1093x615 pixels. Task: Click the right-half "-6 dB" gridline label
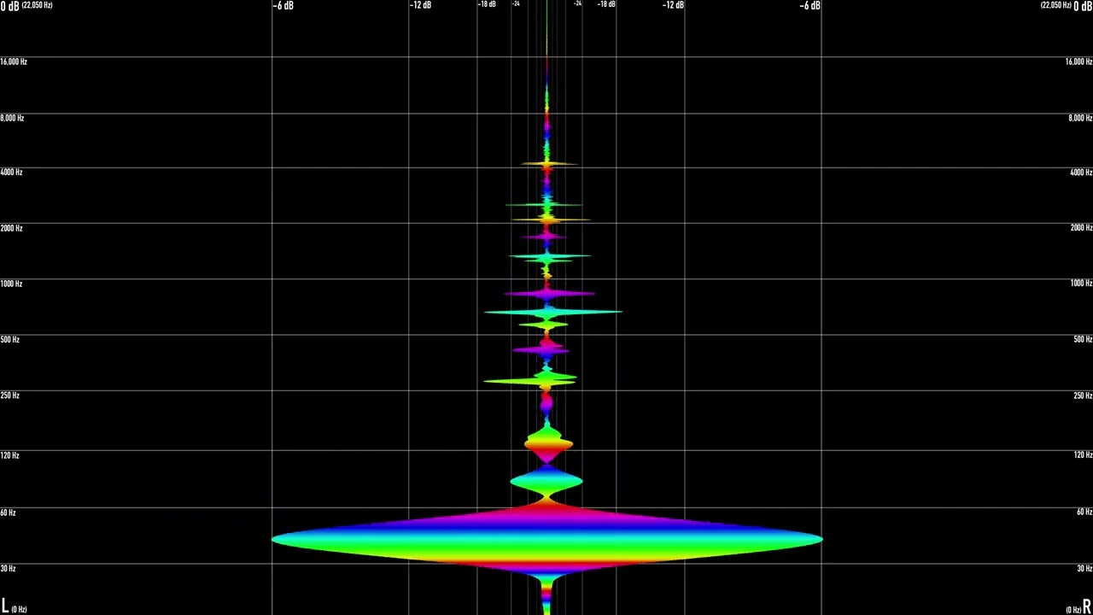pyautogui.click(x=810, y=6)
